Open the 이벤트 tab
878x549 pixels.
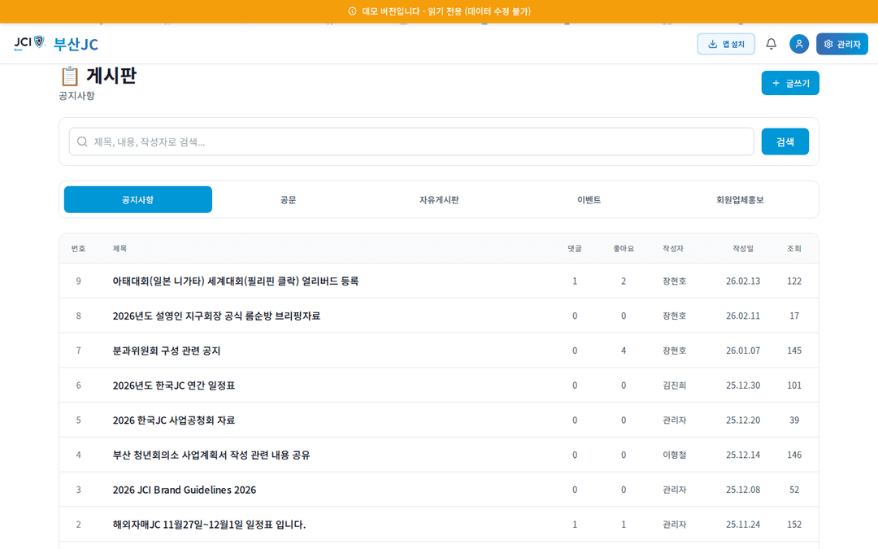pyautogui.click(x=589, y=199)
